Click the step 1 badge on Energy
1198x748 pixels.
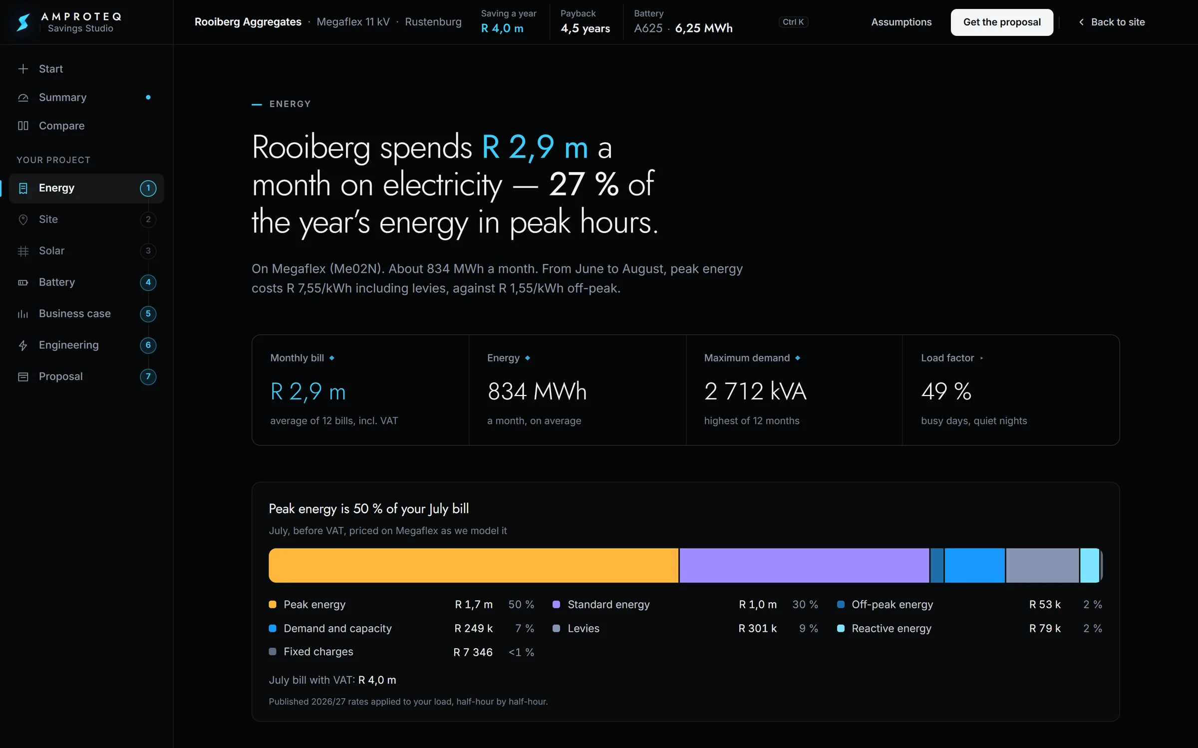point(148,188)
